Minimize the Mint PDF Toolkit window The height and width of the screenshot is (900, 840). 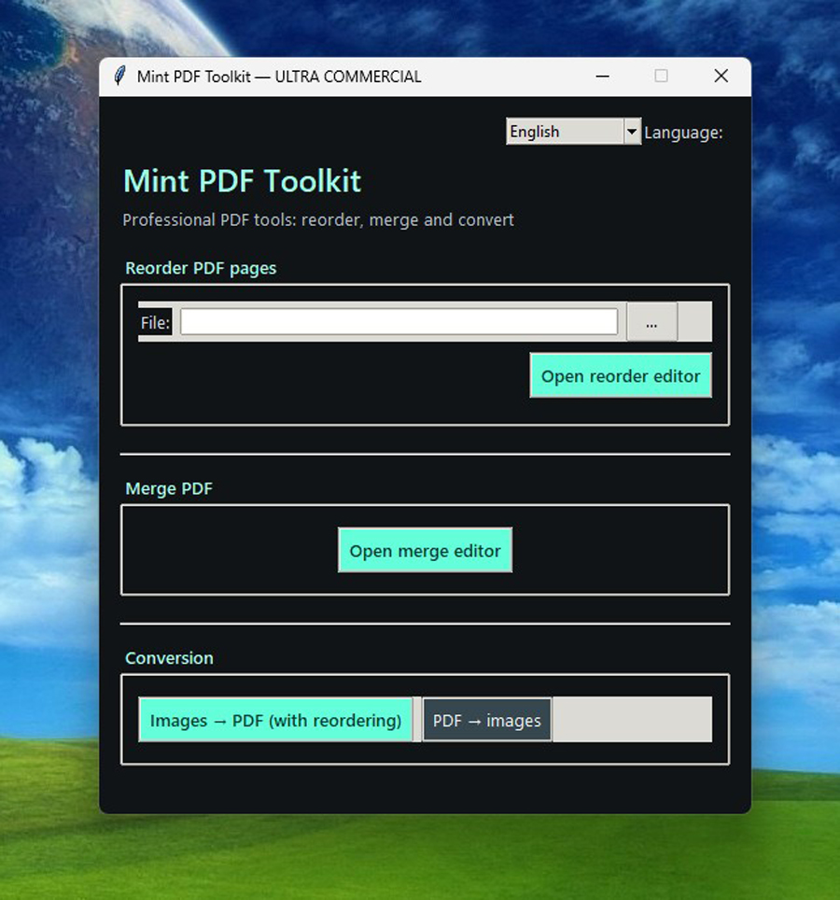[x=601, y=77]
